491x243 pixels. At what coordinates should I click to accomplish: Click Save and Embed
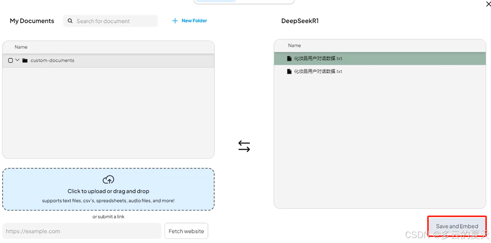457,226
